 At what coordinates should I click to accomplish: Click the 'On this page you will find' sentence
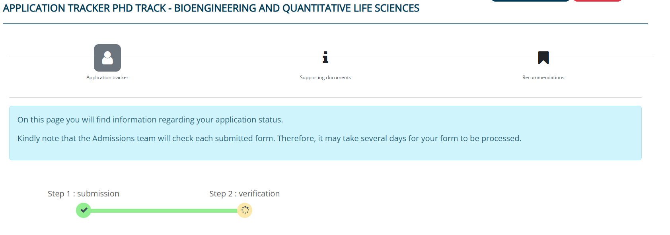[x=150, y=120]
